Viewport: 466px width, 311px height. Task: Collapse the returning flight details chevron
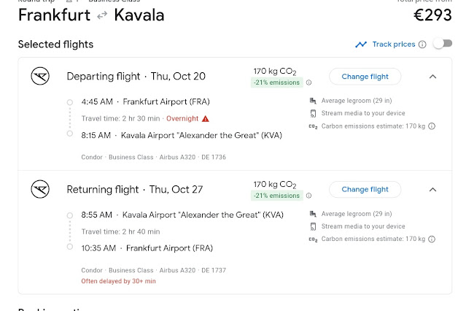click(432, 190)
